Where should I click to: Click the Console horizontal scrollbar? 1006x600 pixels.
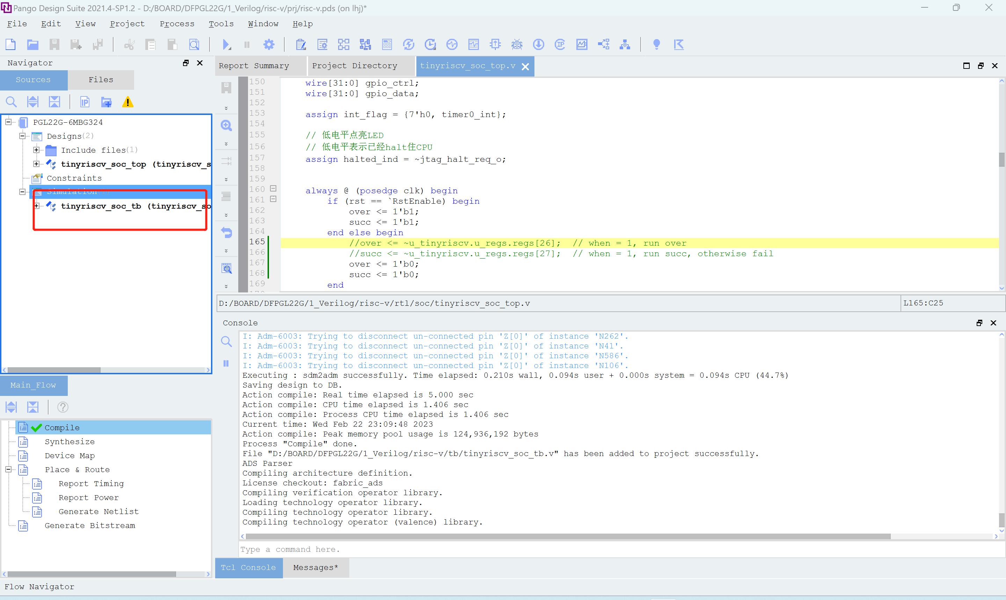click(568, 536)
